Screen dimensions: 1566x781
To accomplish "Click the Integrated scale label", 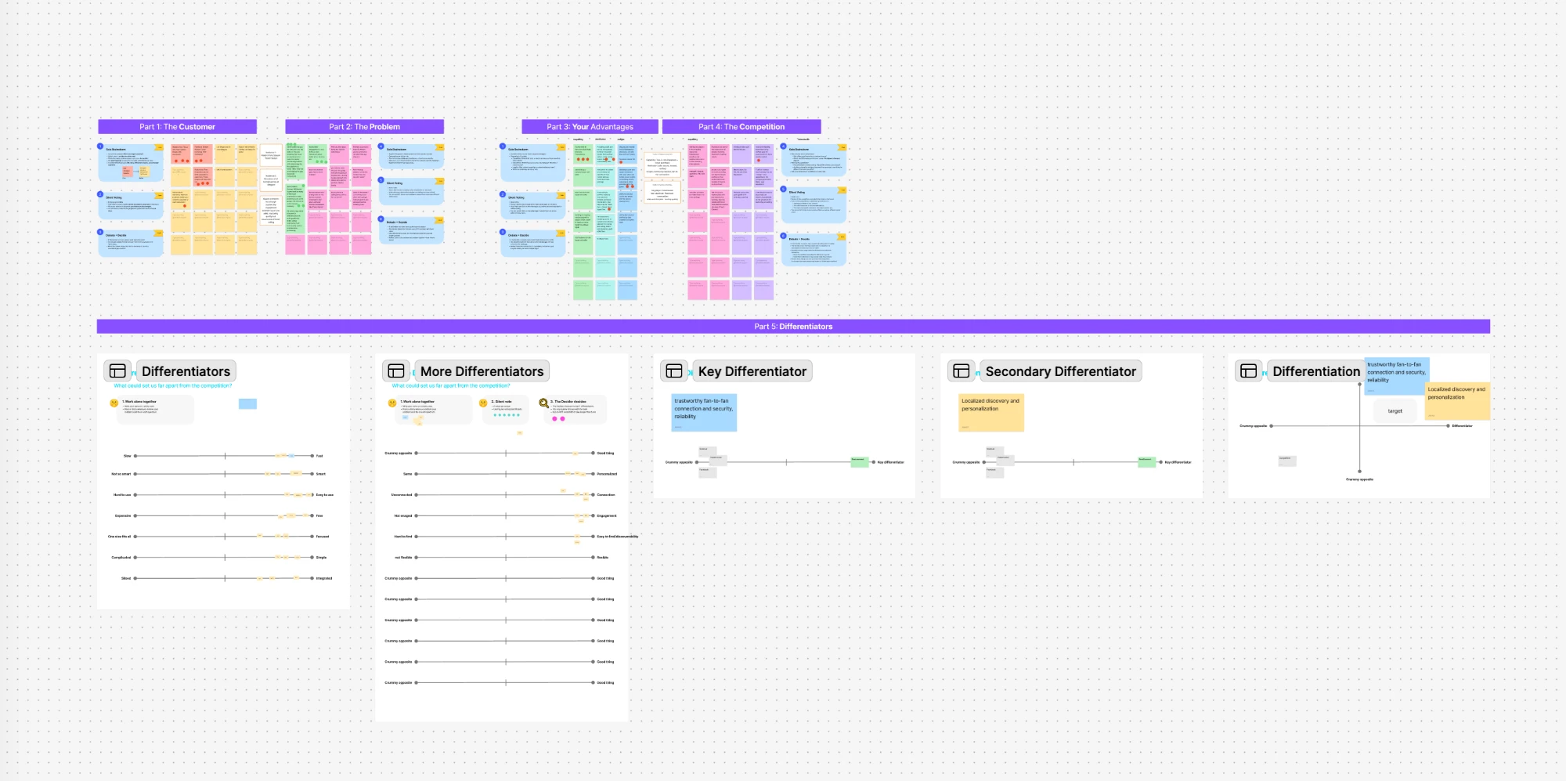I will point(324,578).
